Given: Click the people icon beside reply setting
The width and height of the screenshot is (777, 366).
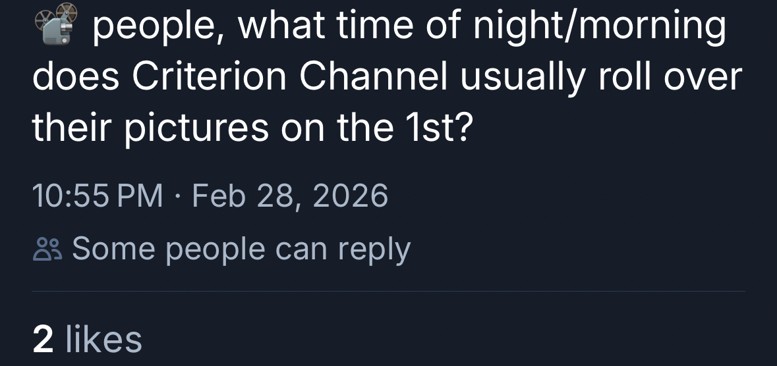Looking at the screenshot, I should pyautogui.click(x=46, y=250).
